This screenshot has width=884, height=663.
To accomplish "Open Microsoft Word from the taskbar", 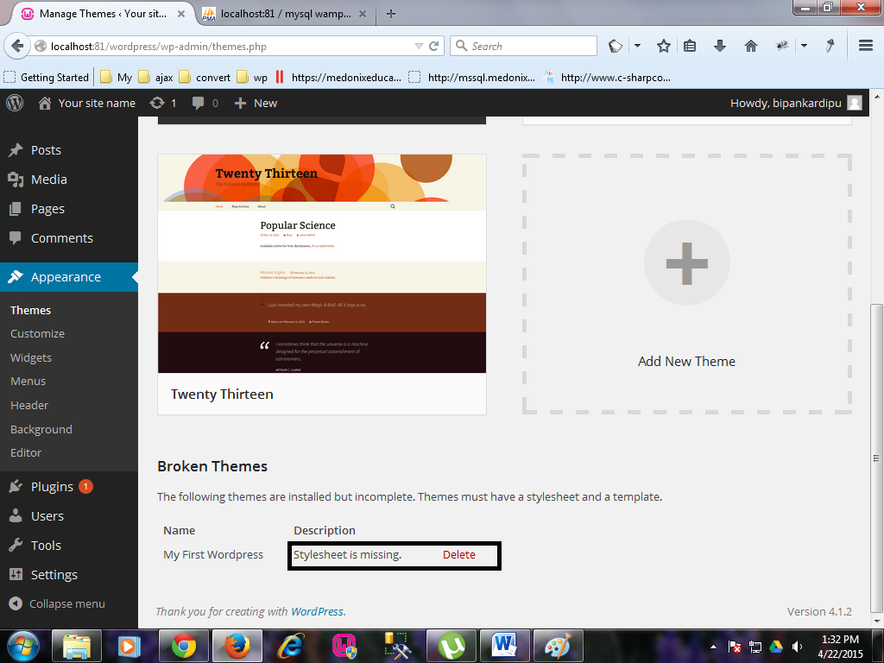I will pyautogui.click(x=504, y=646).
